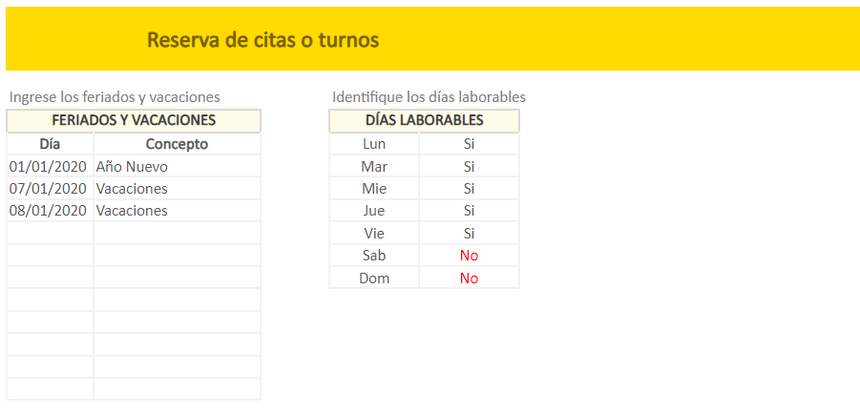The width and height of the screenshot is (860, 413).
Task: Click the Reserva de citas o turnos title
Action: point(263,40)
